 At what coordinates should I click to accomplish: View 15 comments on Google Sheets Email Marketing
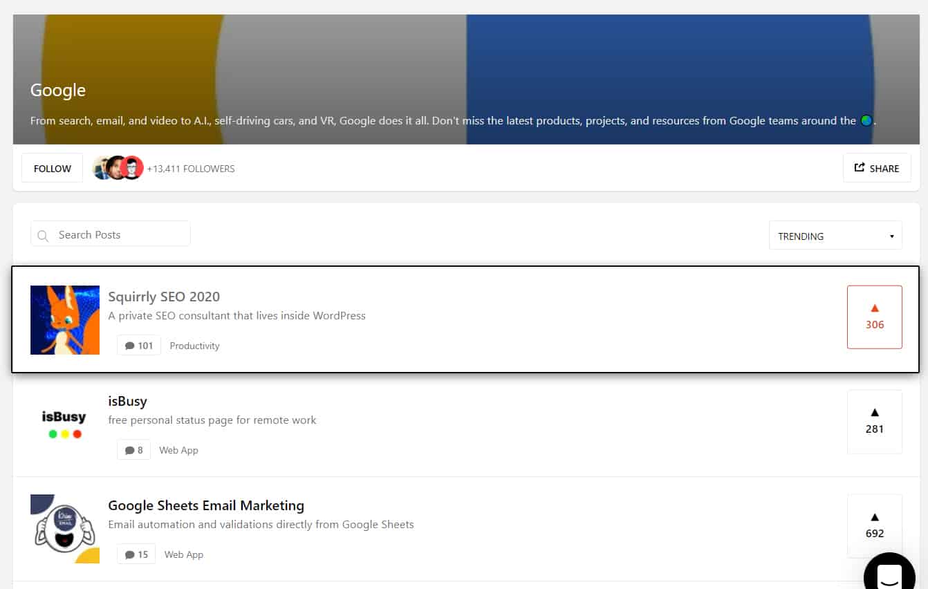tap(136, 554)
